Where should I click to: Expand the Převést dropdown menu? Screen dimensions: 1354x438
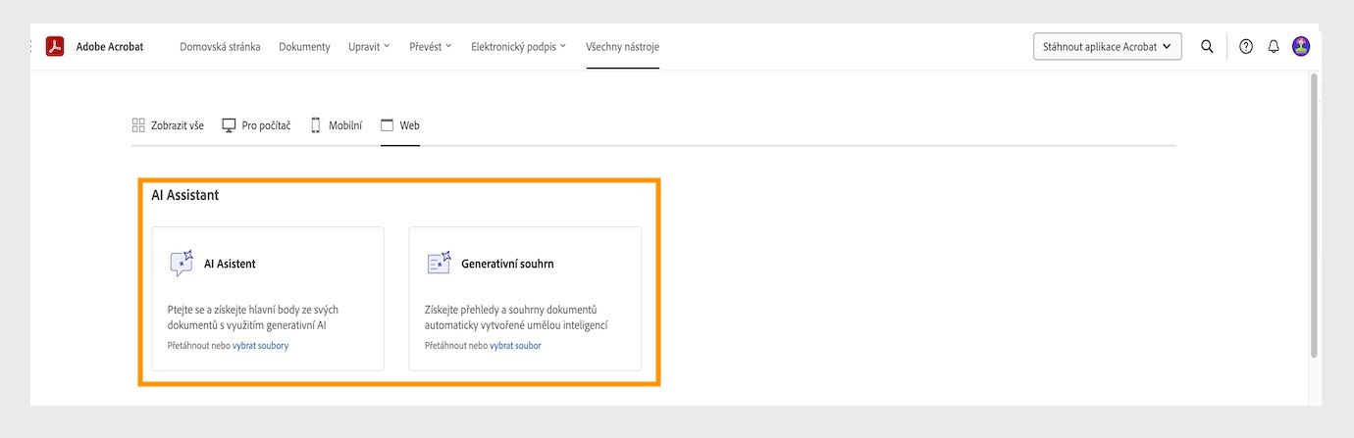[x=431, y=46]
